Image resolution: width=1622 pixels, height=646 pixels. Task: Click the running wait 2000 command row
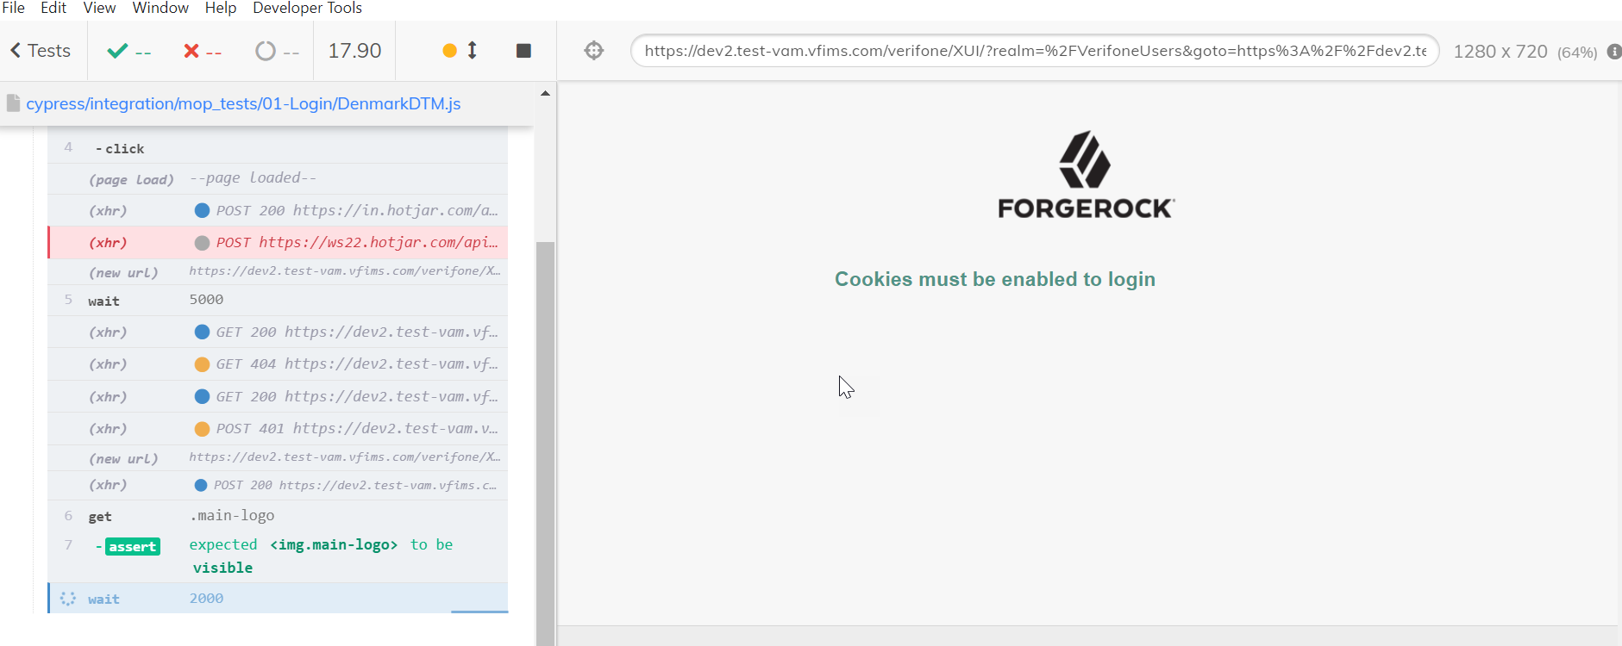[x=278, y=599]
